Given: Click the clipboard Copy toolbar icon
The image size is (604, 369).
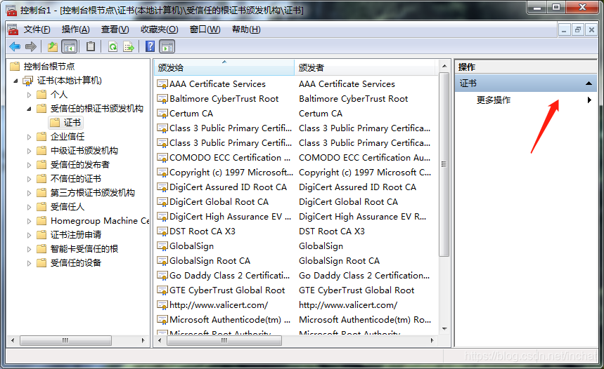Looking at the screenshot, I should [91, 47].
